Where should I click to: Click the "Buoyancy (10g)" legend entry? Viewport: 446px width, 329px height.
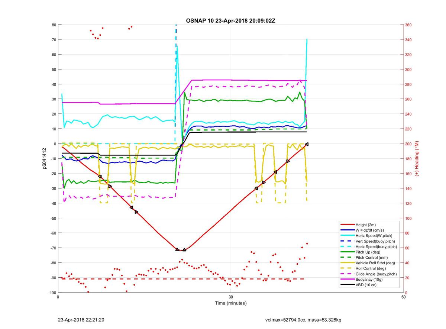point(369,279)
